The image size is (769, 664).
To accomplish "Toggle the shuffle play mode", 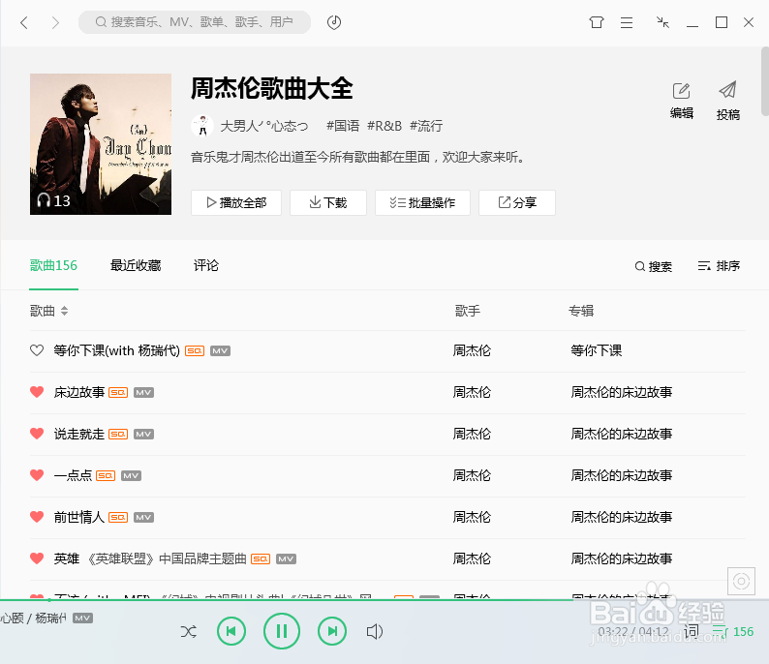I will tap(188, 631).
